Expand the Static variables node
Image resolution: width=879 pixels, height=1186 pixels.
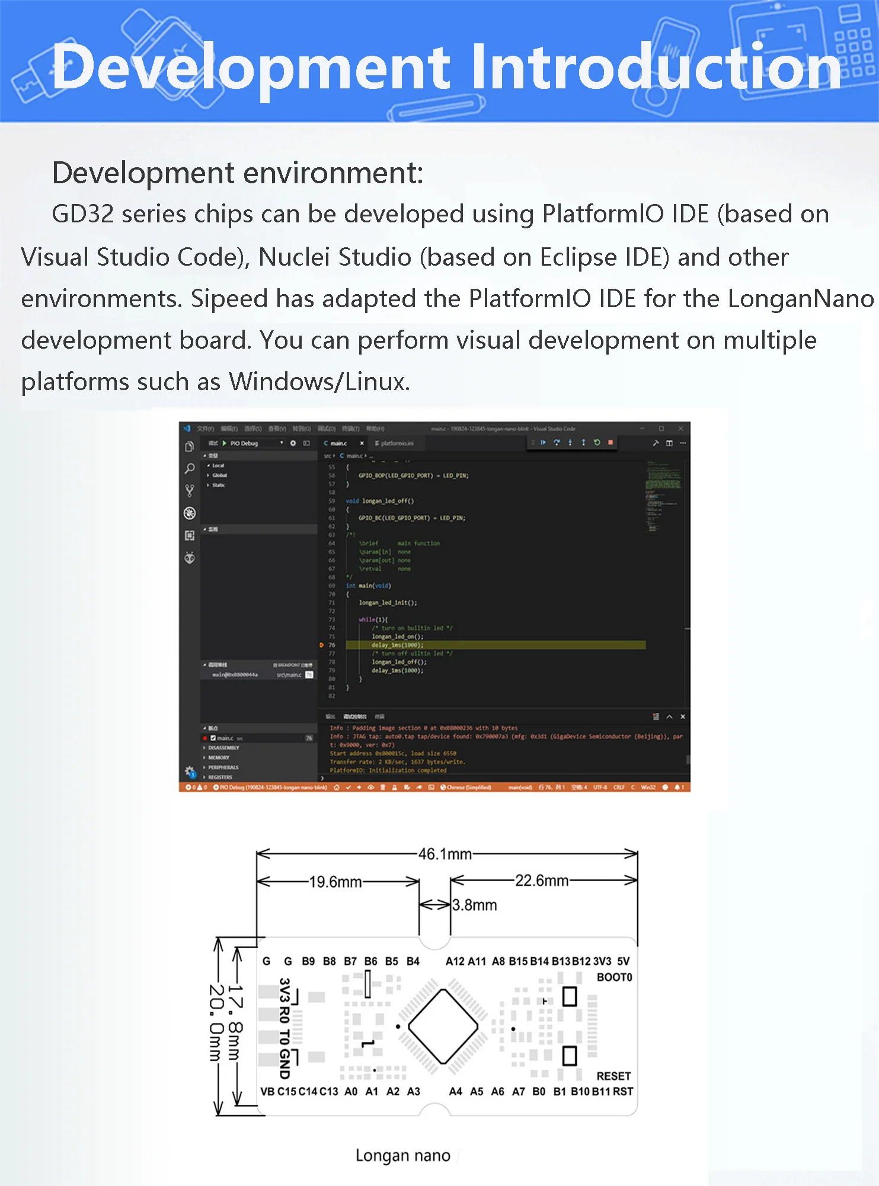209,485
